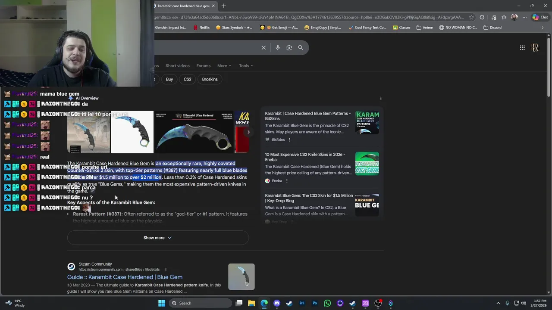The image size is (552, 310).
Task: Open the Karambit | Case Hardened dark image
Action: click(x=194, y=132)
